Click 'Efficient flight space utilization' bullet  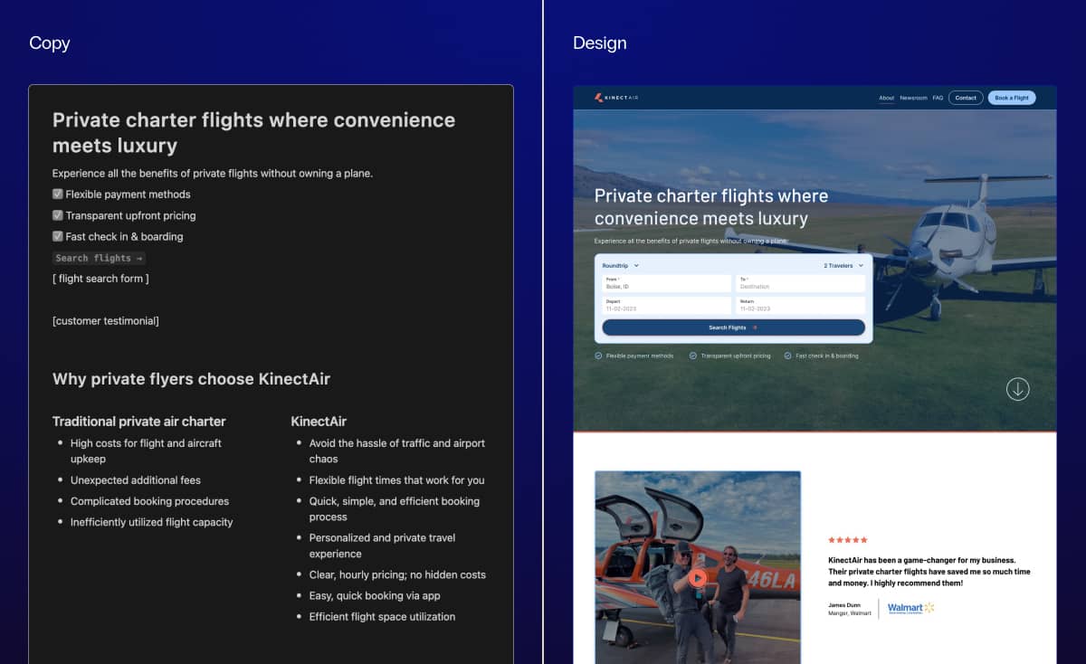[x=382, y=617]
